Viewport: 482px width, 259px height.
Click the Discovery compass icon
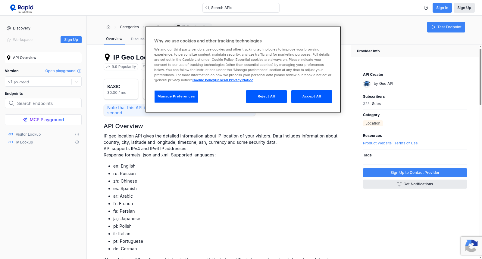click(x=9, y=28)
